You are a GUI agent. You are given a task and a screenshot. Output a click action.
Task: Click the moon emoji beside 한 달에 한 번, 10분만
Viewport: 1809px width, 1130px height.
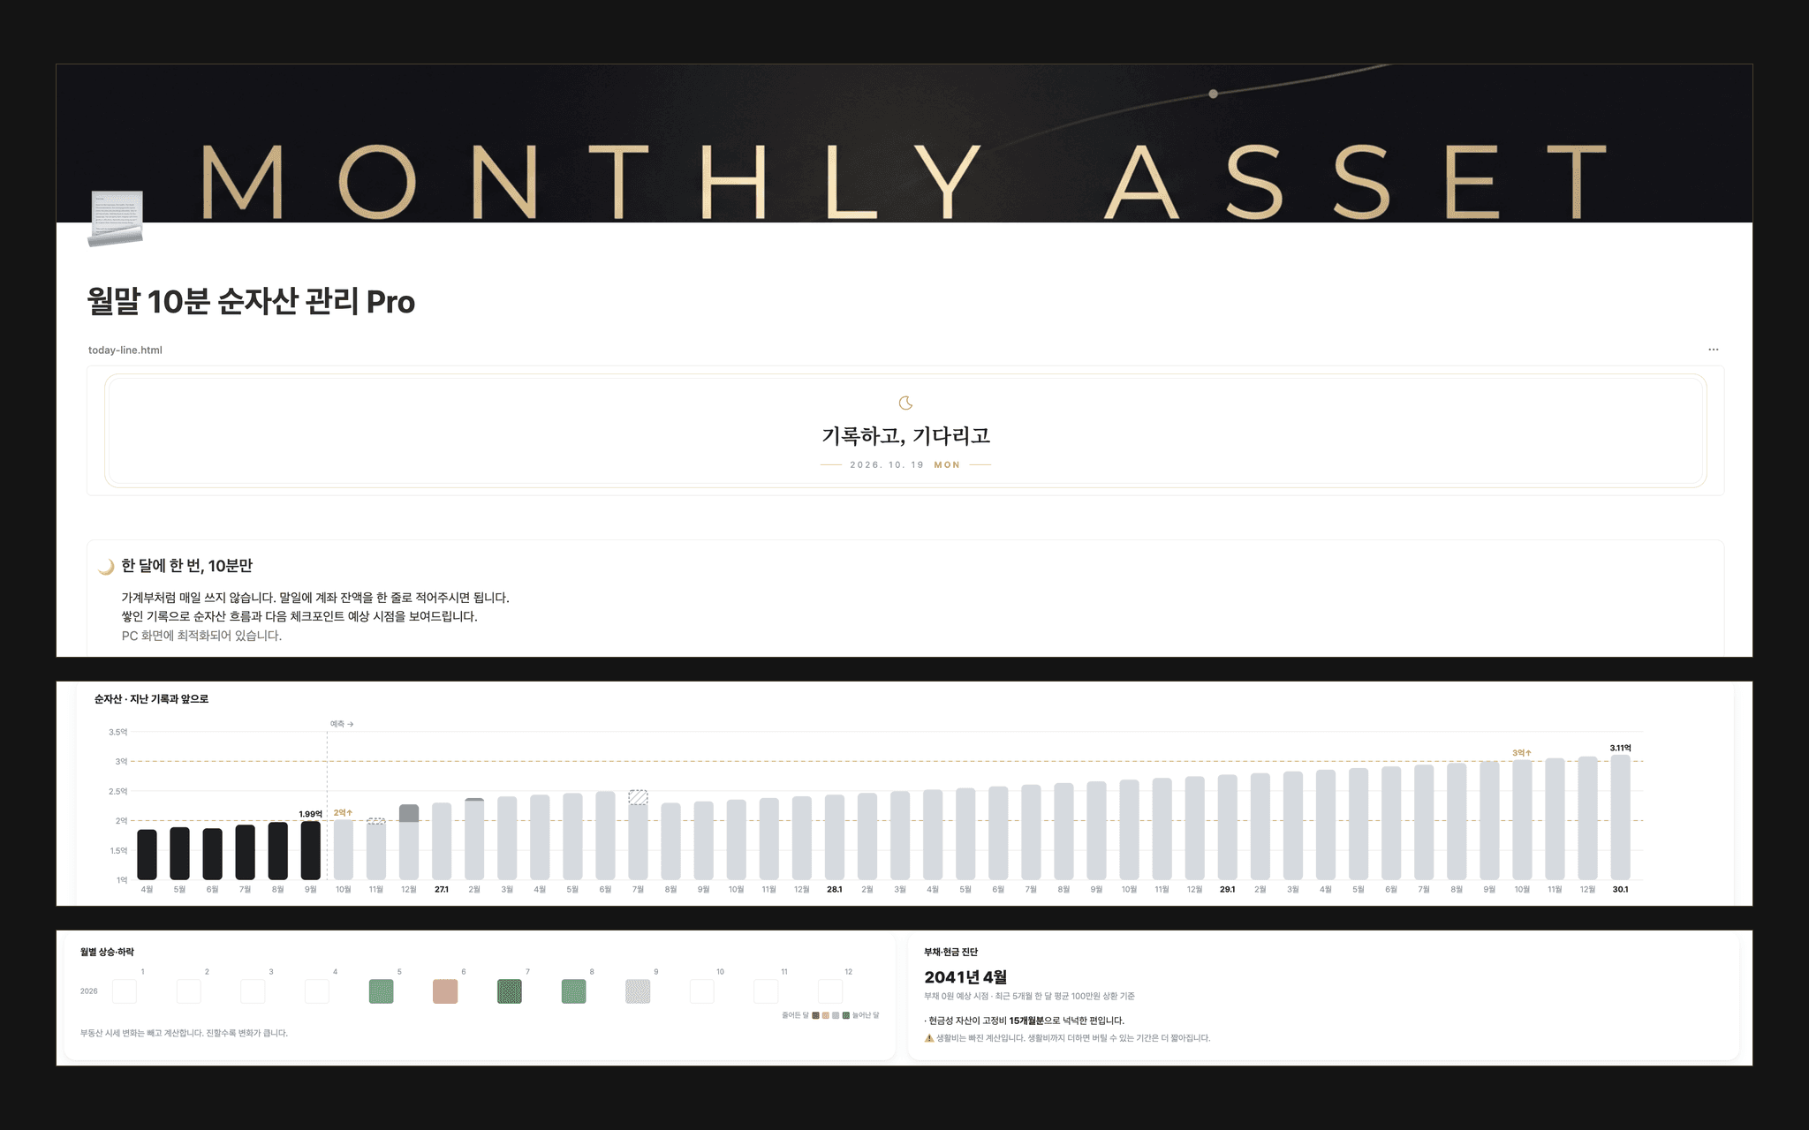tap(106, 566)
